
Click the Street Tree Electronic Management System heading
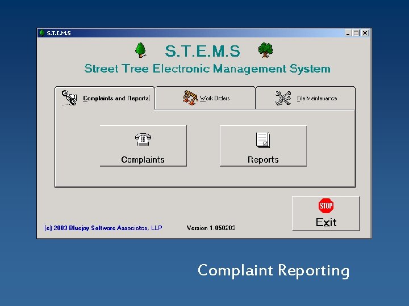tap(207, 69)
